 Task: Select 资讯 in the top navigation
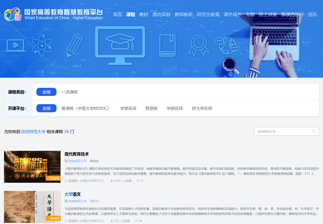pos(312,15)
